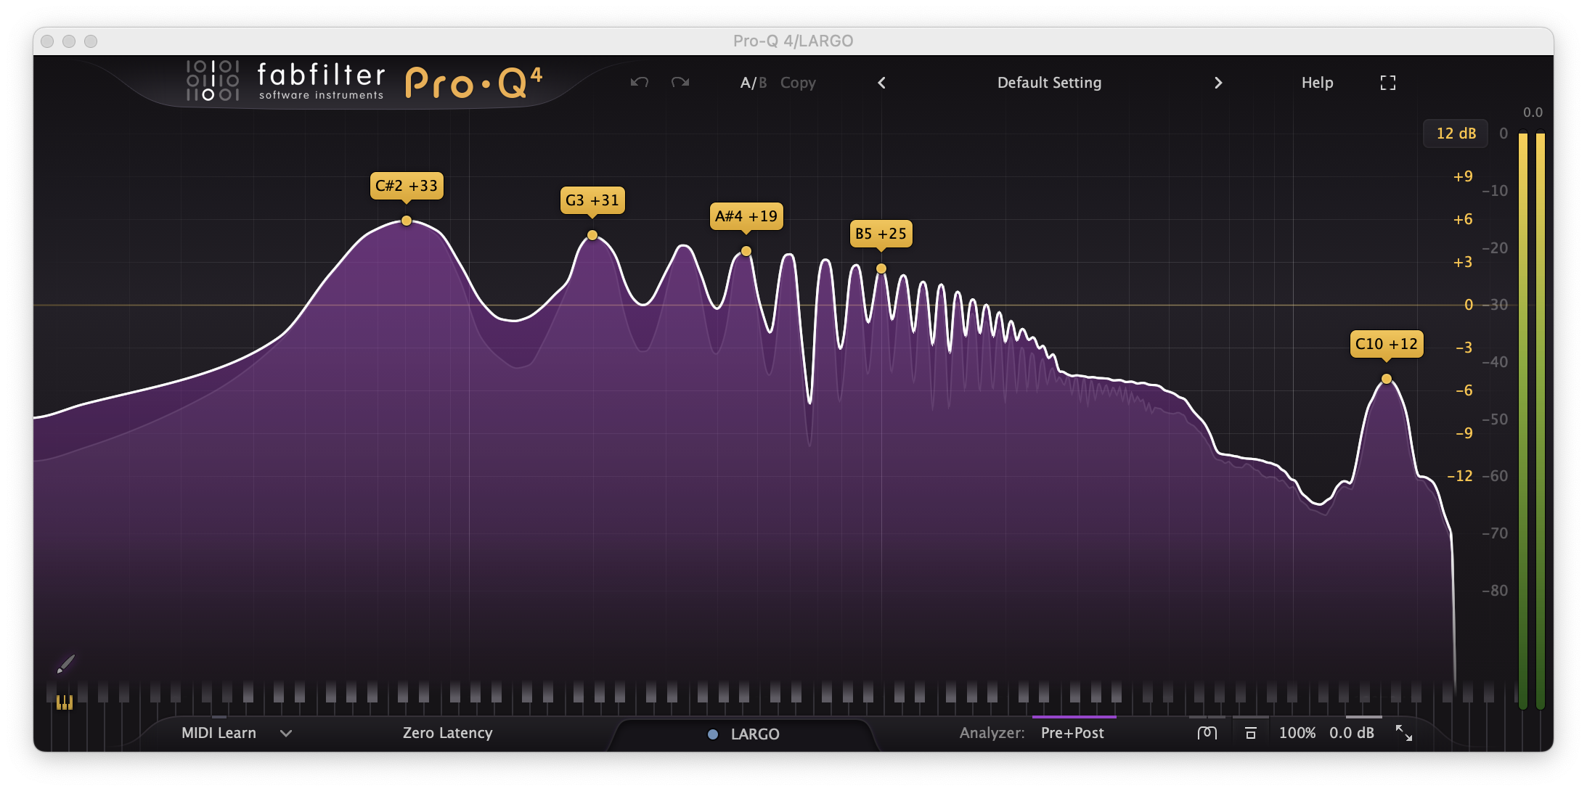Viewport: 1587px width, 791px height.
Task: Toggle the LARGO instance color dot
Action: (713, 734)
